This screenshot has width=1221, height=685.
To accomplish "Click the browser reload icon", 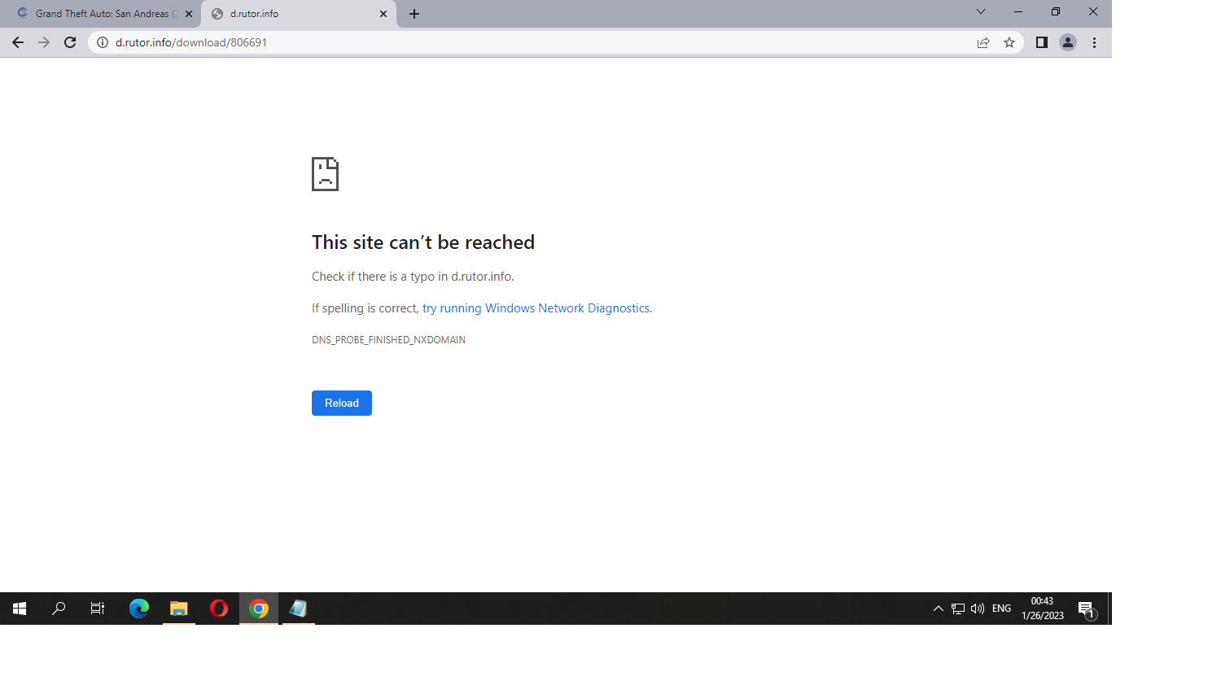I will pyautogui.click(x=70, y=42).
